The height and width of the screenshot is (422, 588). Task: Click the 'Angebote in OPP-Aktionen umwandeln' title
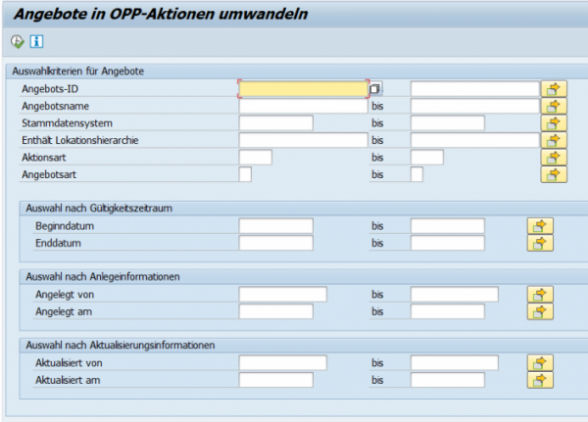coord(161,15)
